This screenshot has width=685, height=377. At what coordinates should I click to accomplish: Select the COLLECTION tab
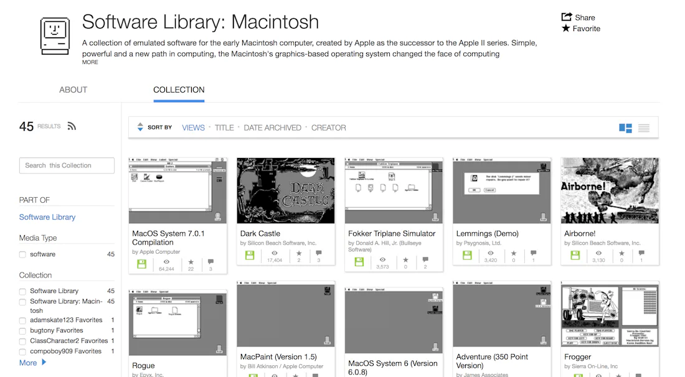[179, 90]
